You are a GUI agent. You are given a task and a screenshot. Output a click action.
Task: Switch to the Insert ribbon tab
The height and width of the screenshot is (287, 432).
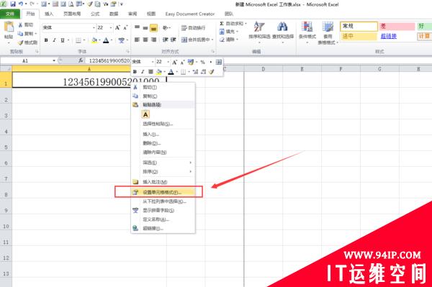pos(49,14)
